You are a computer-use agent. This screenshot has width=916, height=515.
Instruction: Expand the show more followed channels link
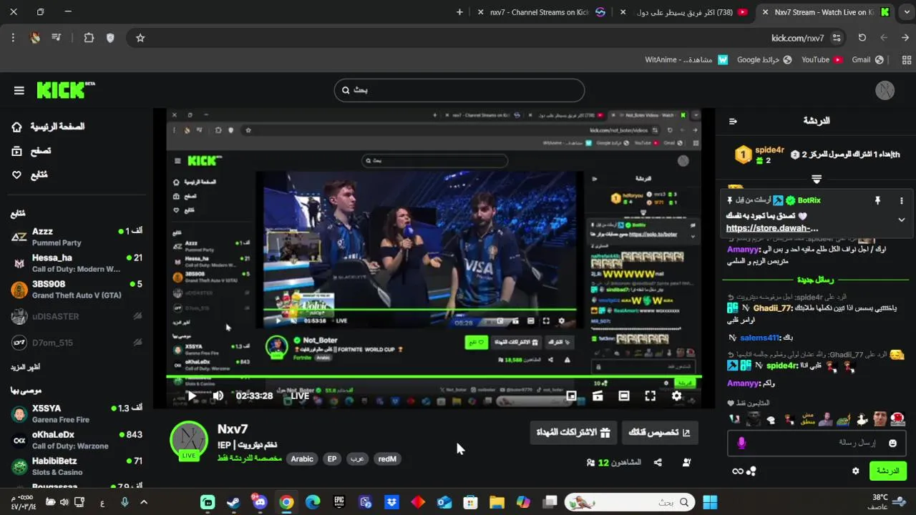coord(25,367)
